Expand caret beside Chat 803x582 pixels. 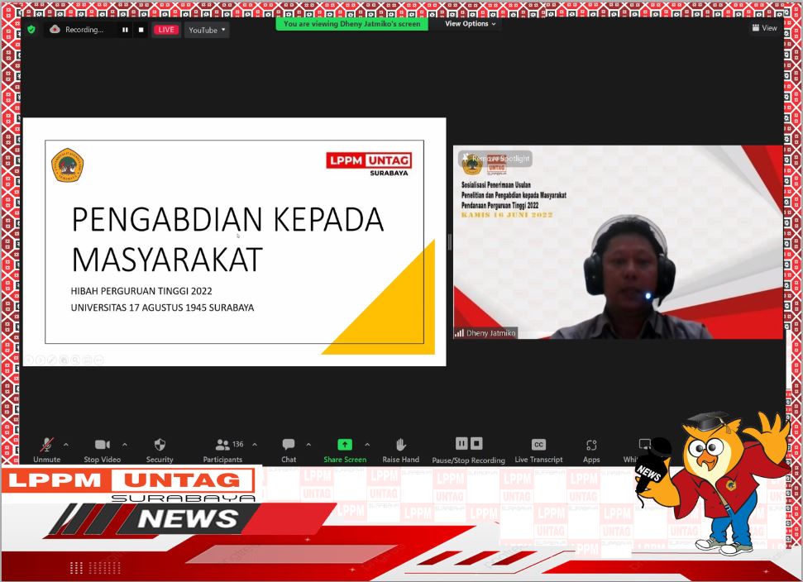pos(308,444)
